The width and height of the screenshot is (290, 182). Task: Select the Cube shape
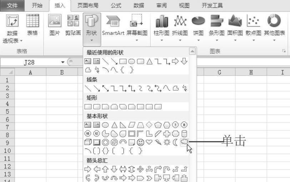[x=88, y=142]
